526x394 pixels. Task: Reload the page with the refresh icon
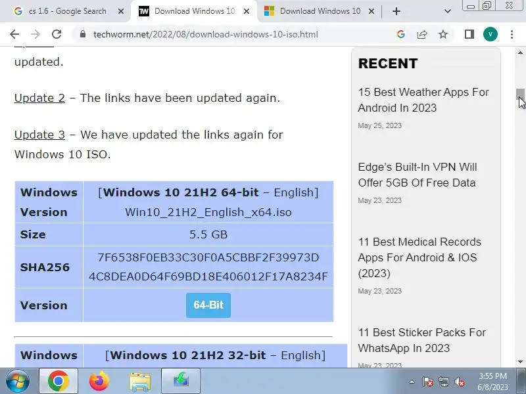click(x=57, y=34)
